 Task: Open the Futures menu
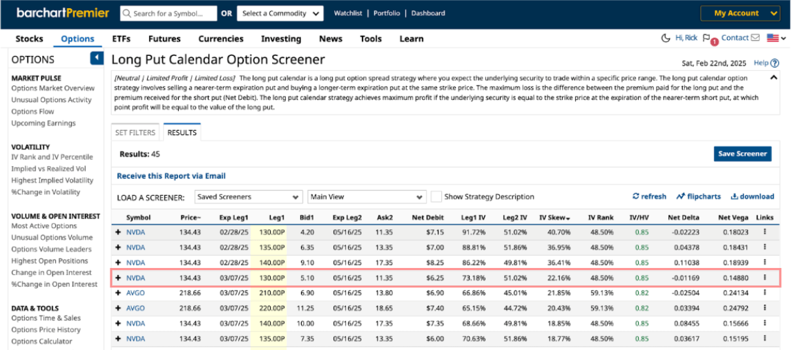(164, 39)
